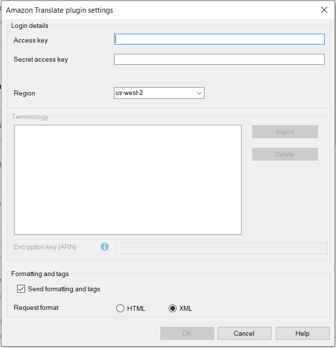The width and height of the screenshot is (336, 348).
Task: Click the Request format label
Action: pyautogui.click(x=36, y=307)
